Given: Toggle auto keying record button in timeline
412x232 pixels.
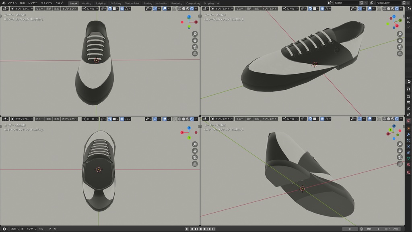Looking at the screenshot, I should tap(187, 229).
